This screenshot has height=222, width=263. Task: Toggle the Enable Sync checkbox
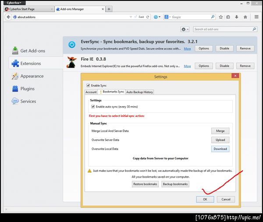[88, 86]
